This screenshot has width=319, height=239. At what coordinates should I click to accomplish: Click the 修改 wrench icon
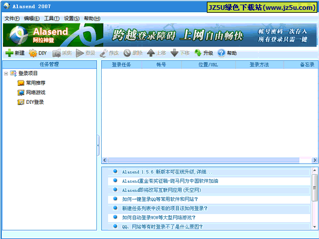pos(103,53)
